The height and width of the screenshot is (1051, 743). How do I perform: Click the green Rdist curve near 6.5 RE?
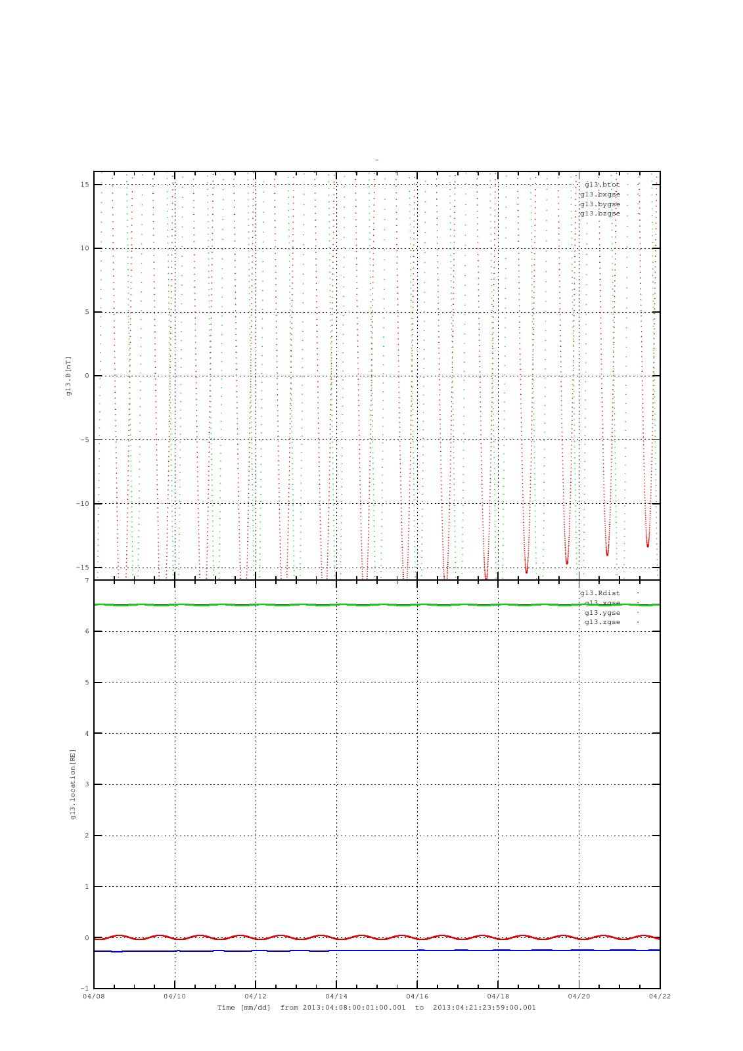[376, 605]
